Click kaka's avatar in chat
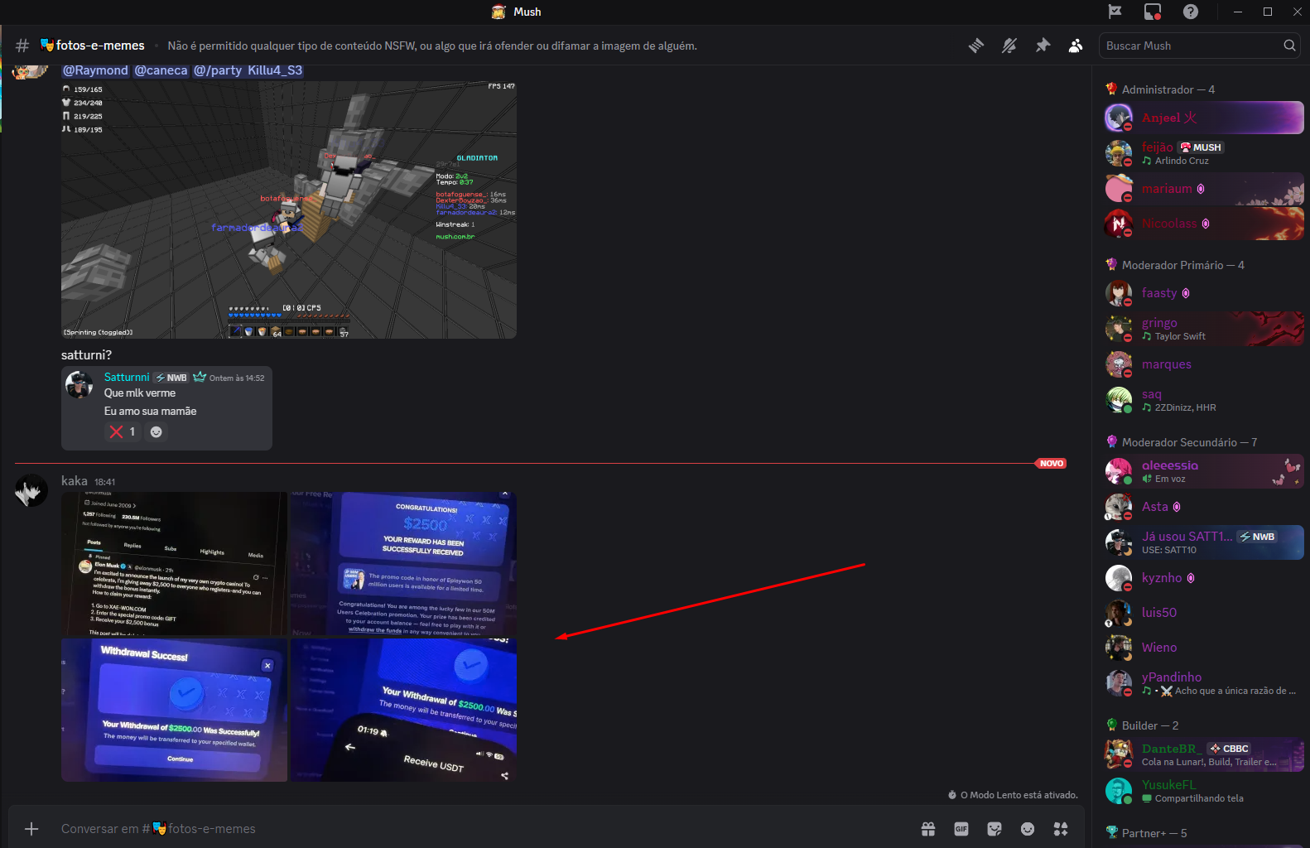Viewport: 1310px width, 848px height. [31, 491]
